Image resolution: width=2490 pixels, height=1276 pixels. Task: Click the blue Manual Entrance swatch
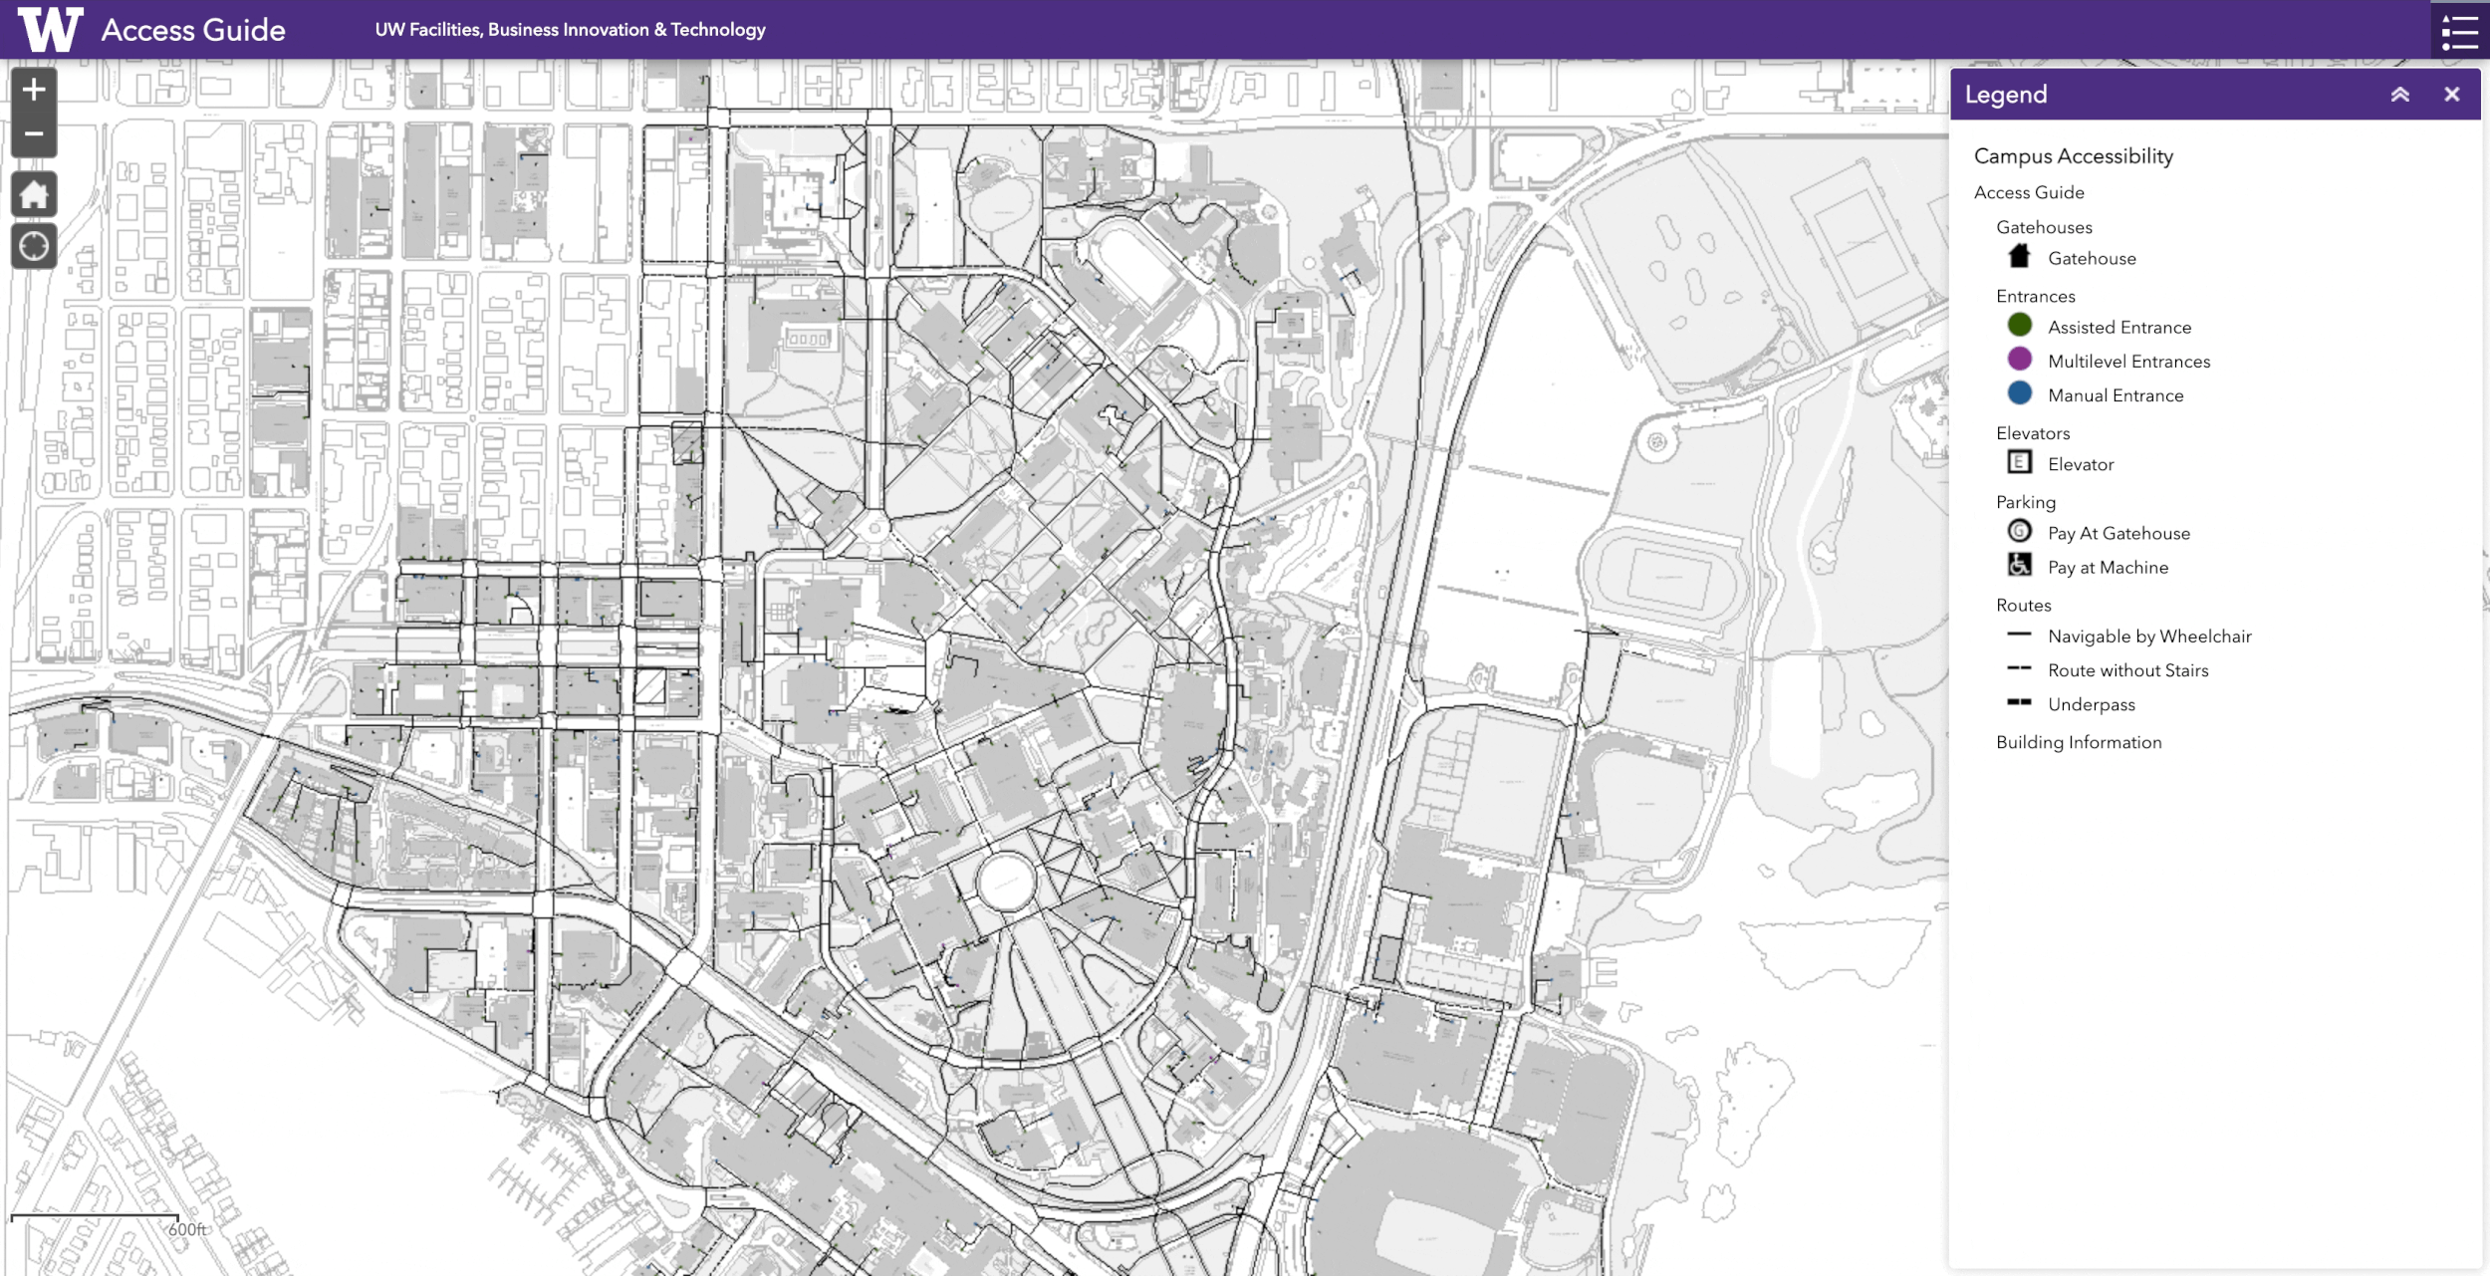click(x=2019, y=393)
